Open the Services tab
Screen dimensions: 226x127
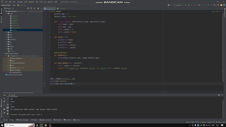77,120
